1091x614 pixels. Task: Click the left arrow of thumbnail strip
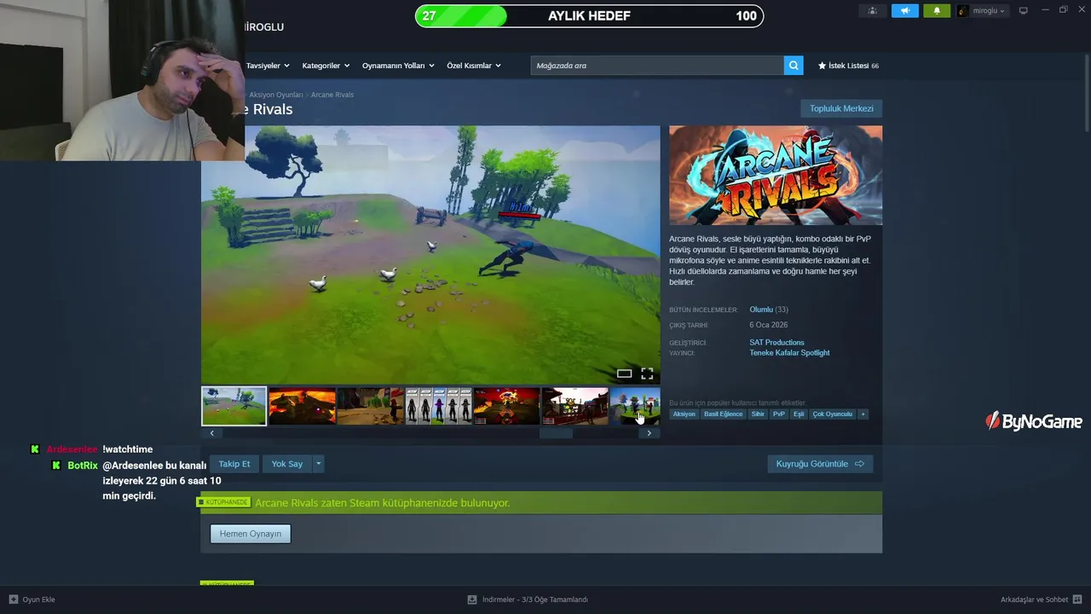(x=211, y=433)
